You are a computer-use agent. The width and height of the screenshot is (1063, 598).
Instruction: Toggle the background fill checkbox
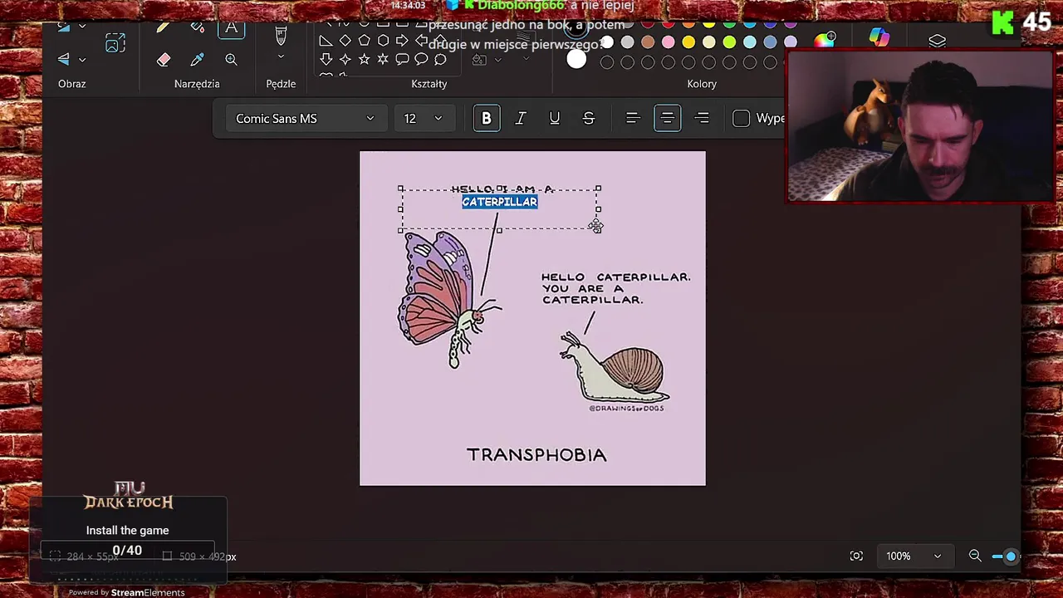742,119
